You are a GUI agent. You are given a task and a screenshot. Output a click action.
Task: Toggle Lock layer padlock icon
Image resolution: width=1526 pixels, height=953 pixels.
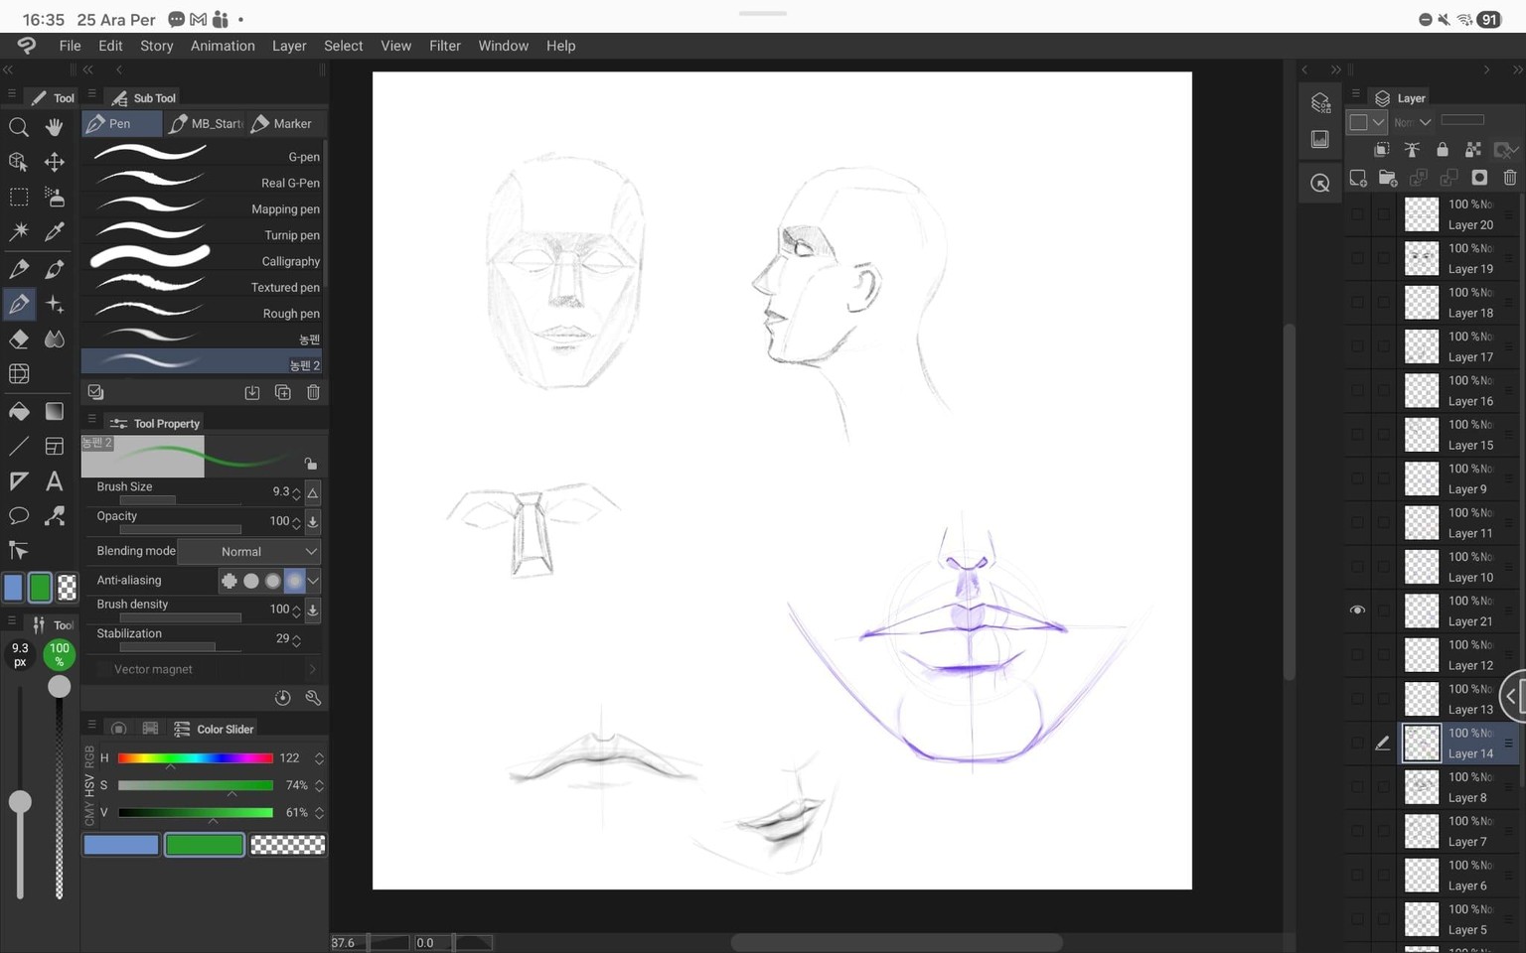click(x=1443, y=149)
